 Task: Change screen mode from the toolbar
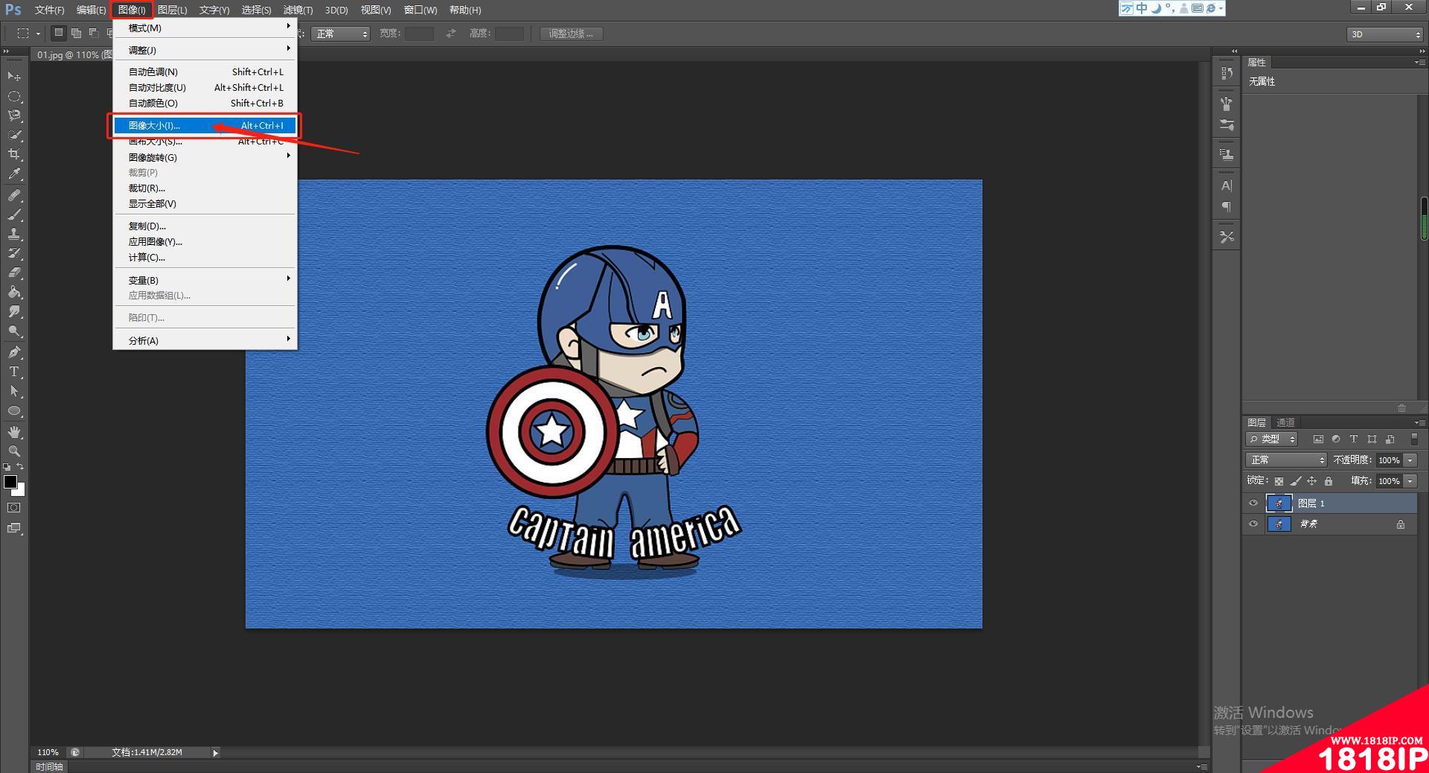click(14, 529)
